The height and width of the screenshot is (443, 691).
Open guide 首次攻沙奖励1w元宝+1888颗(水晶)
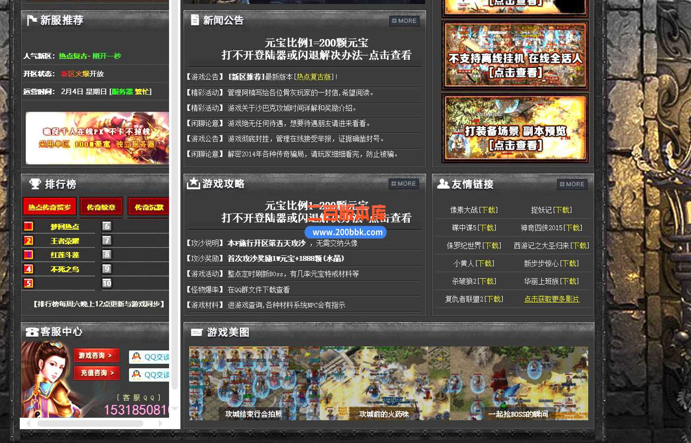coord(286,258)
